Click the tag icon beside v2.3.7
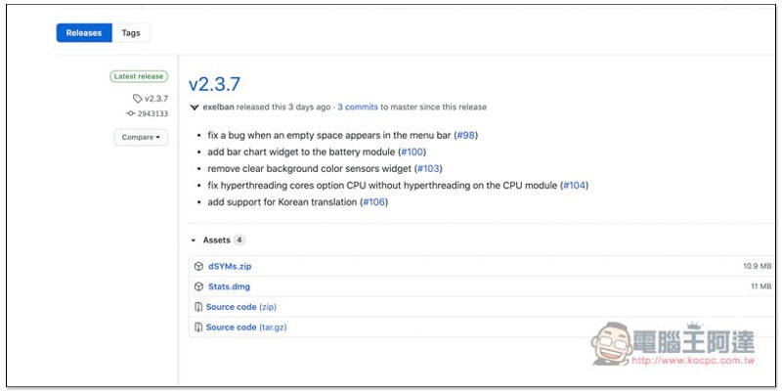Screen dimensions: 782x392 [x=137, y=98]
